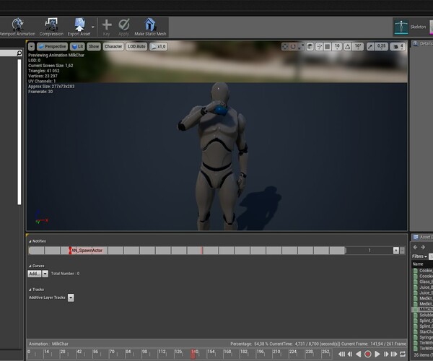Expand Additive Layer Tracks dropdown
The image size is (433, 361).
(71, 297)
